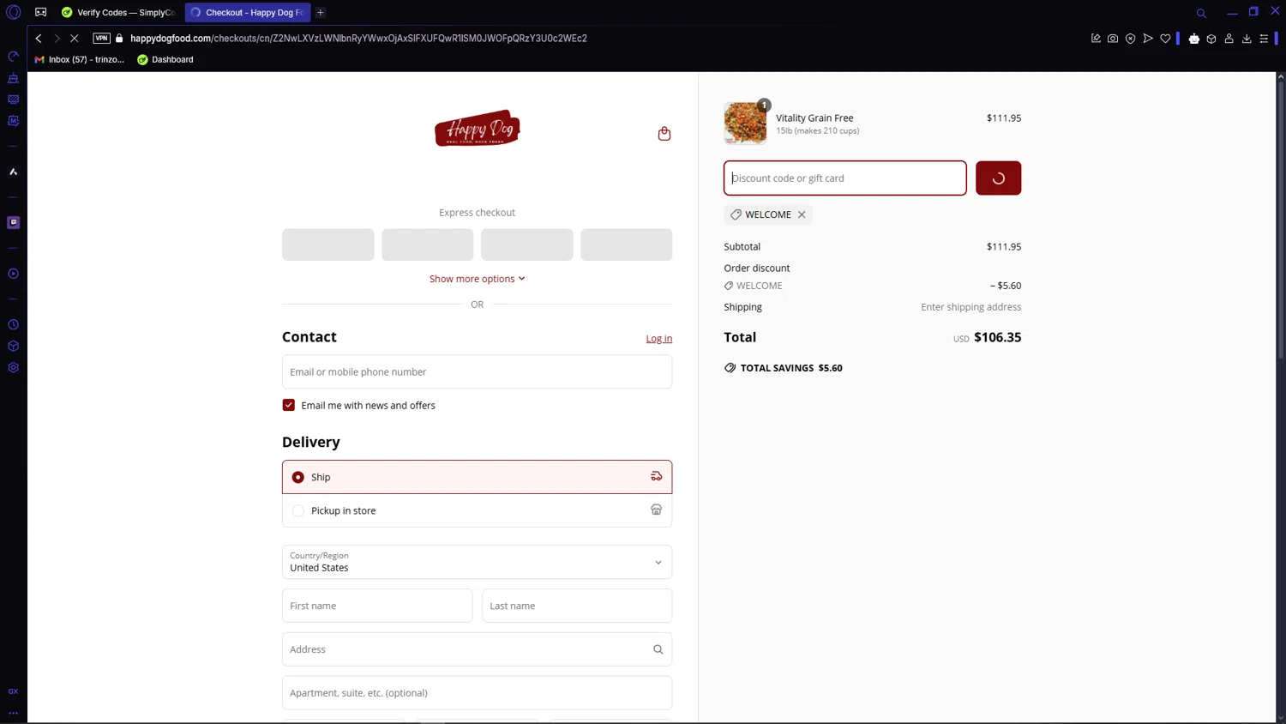
Task: Click the pinboard edit icon in address bar
Action: (1096, 39)
